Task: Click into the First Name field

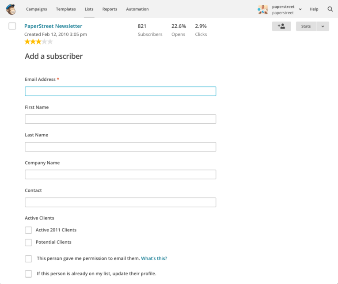Action: tap(120, 119)
